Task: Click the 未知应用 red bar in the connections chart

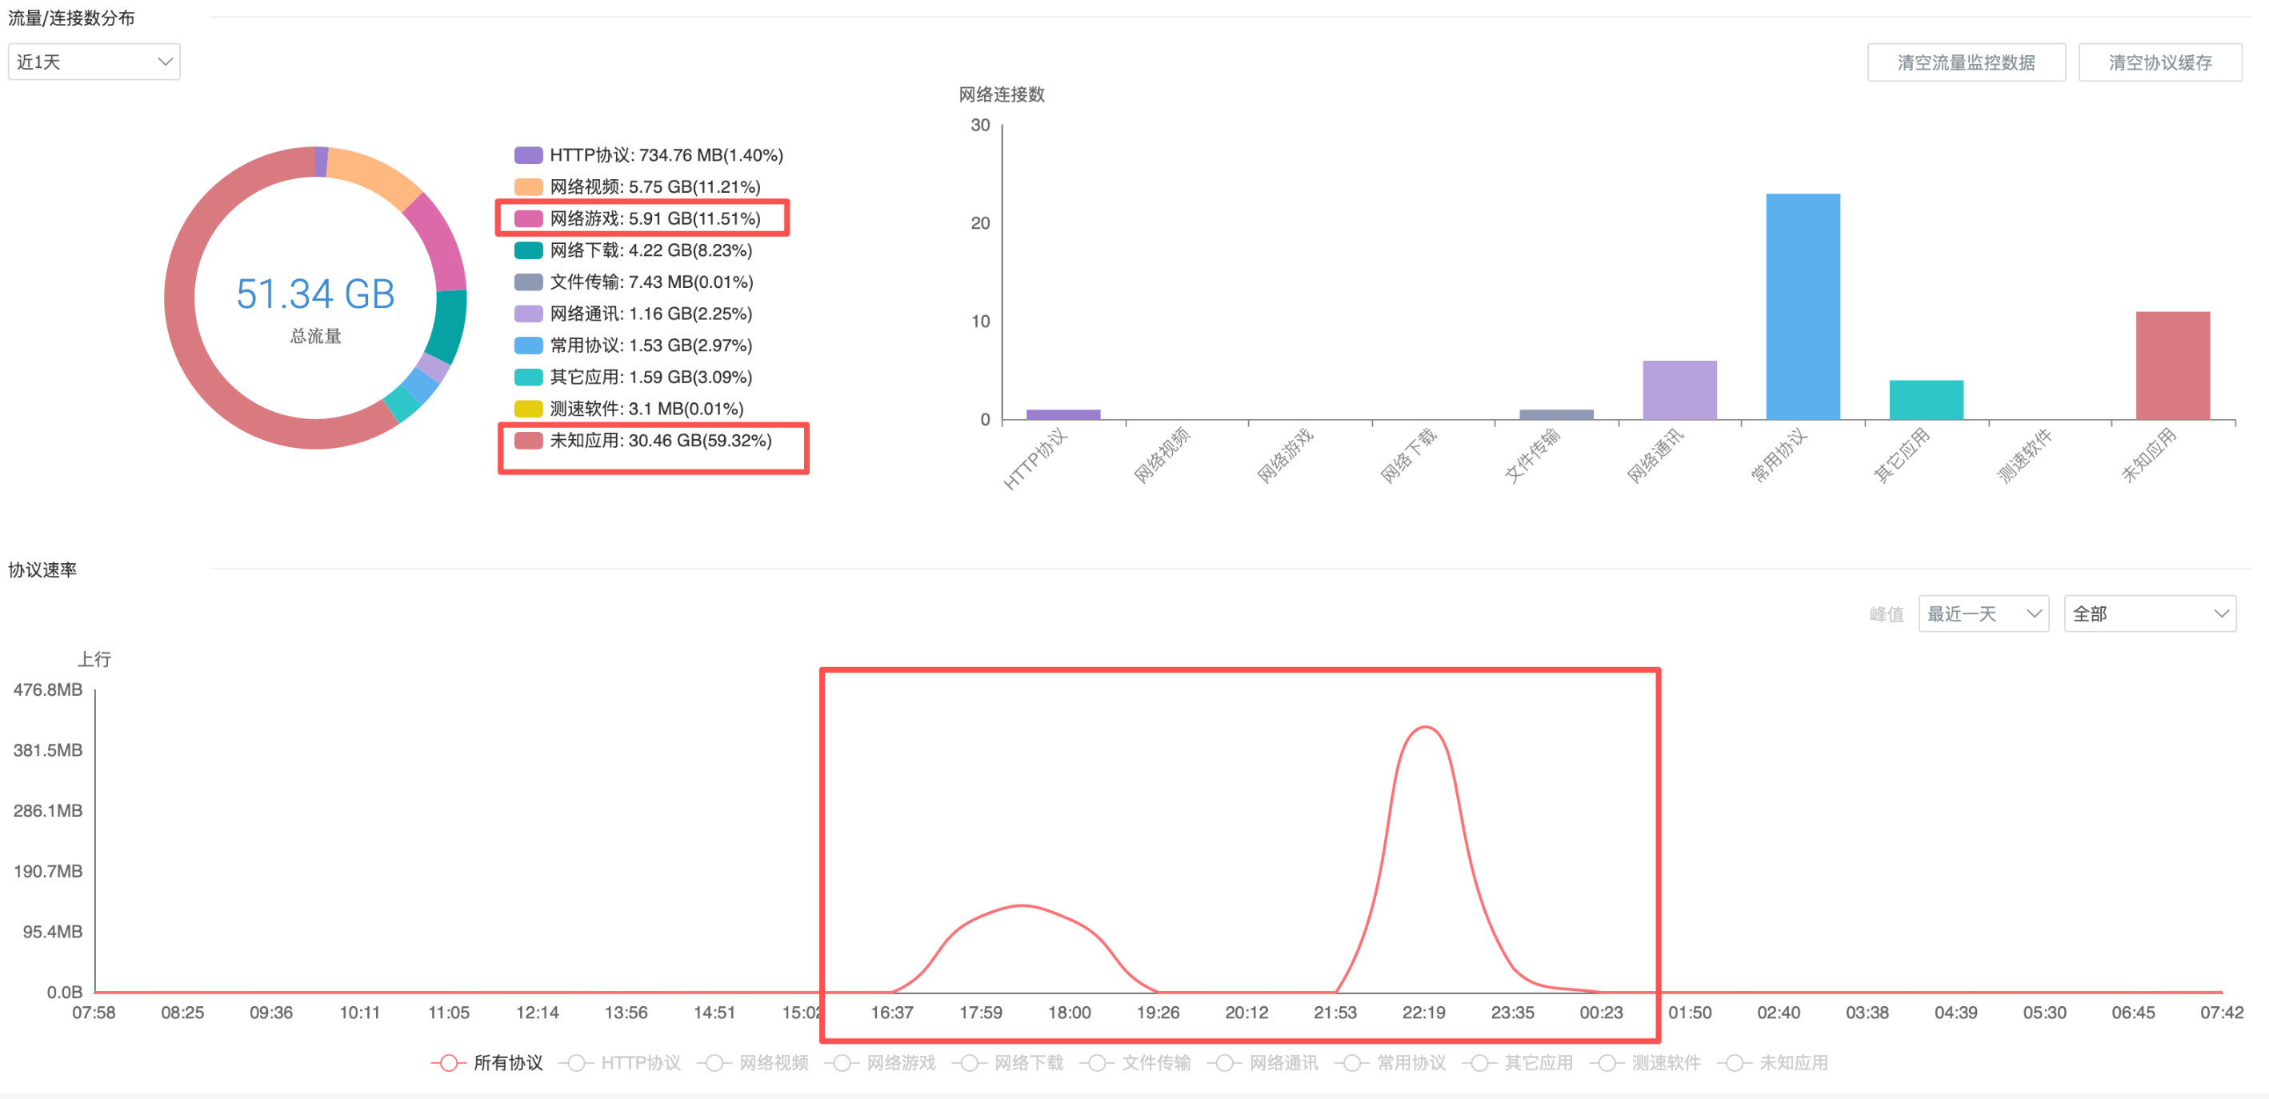Action: [x=2172, y=366]
